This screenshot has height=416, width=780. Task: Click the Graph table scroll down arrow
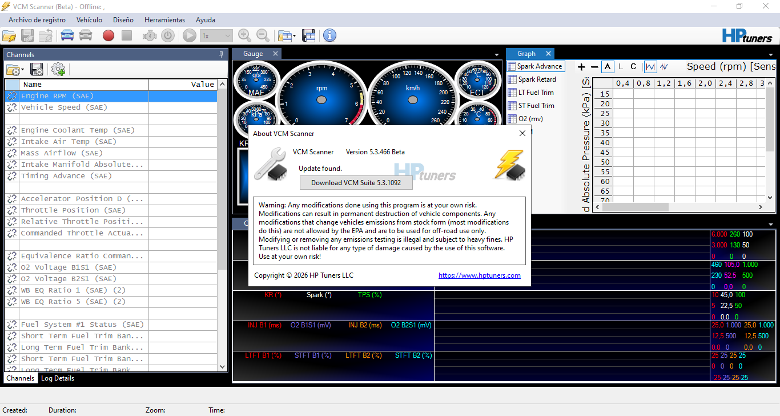click(770, 198)
